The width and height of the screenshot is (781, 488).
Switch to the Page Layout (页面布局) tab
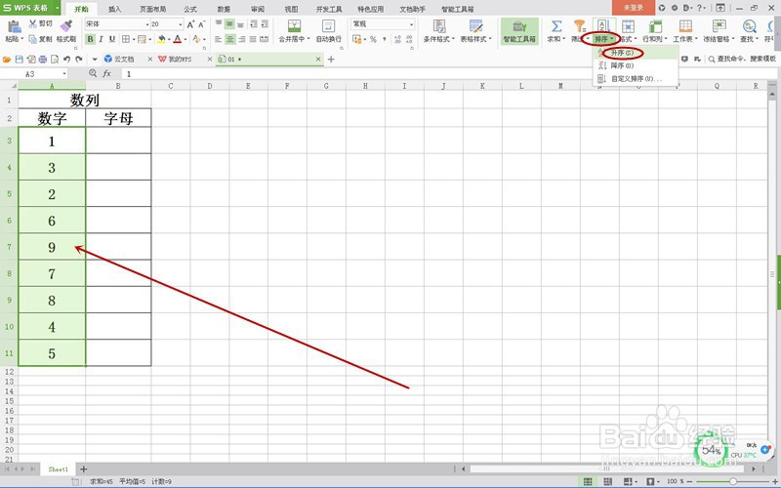pyautogui.click(x=152, y=9)
